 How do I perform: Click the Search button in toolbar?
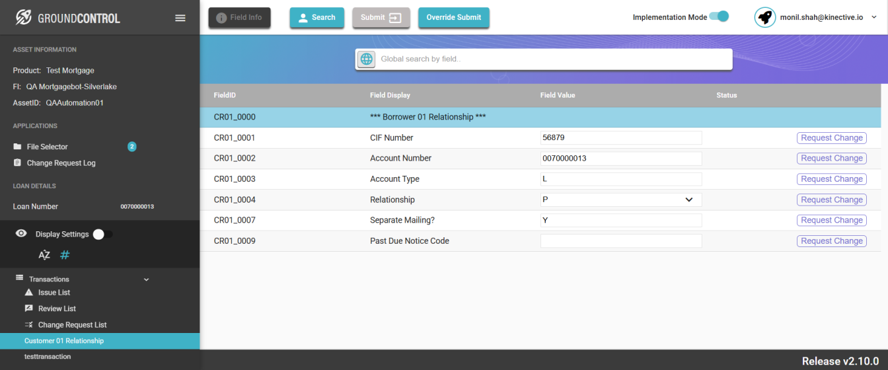316,18
